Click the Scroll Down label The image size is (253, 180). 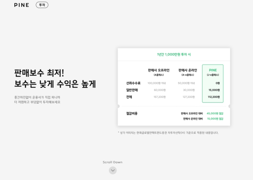click(112, 162)
